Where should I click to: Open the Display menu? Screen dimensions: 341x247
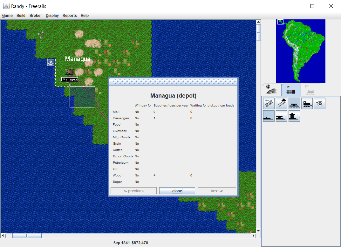click(x=52, y=16)
